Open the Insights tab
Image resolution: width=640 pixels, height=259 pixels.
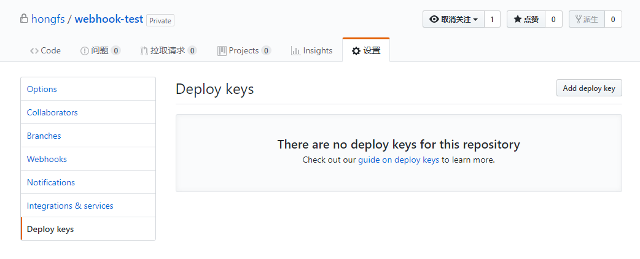pyautogui.click(x=312, y=50)
